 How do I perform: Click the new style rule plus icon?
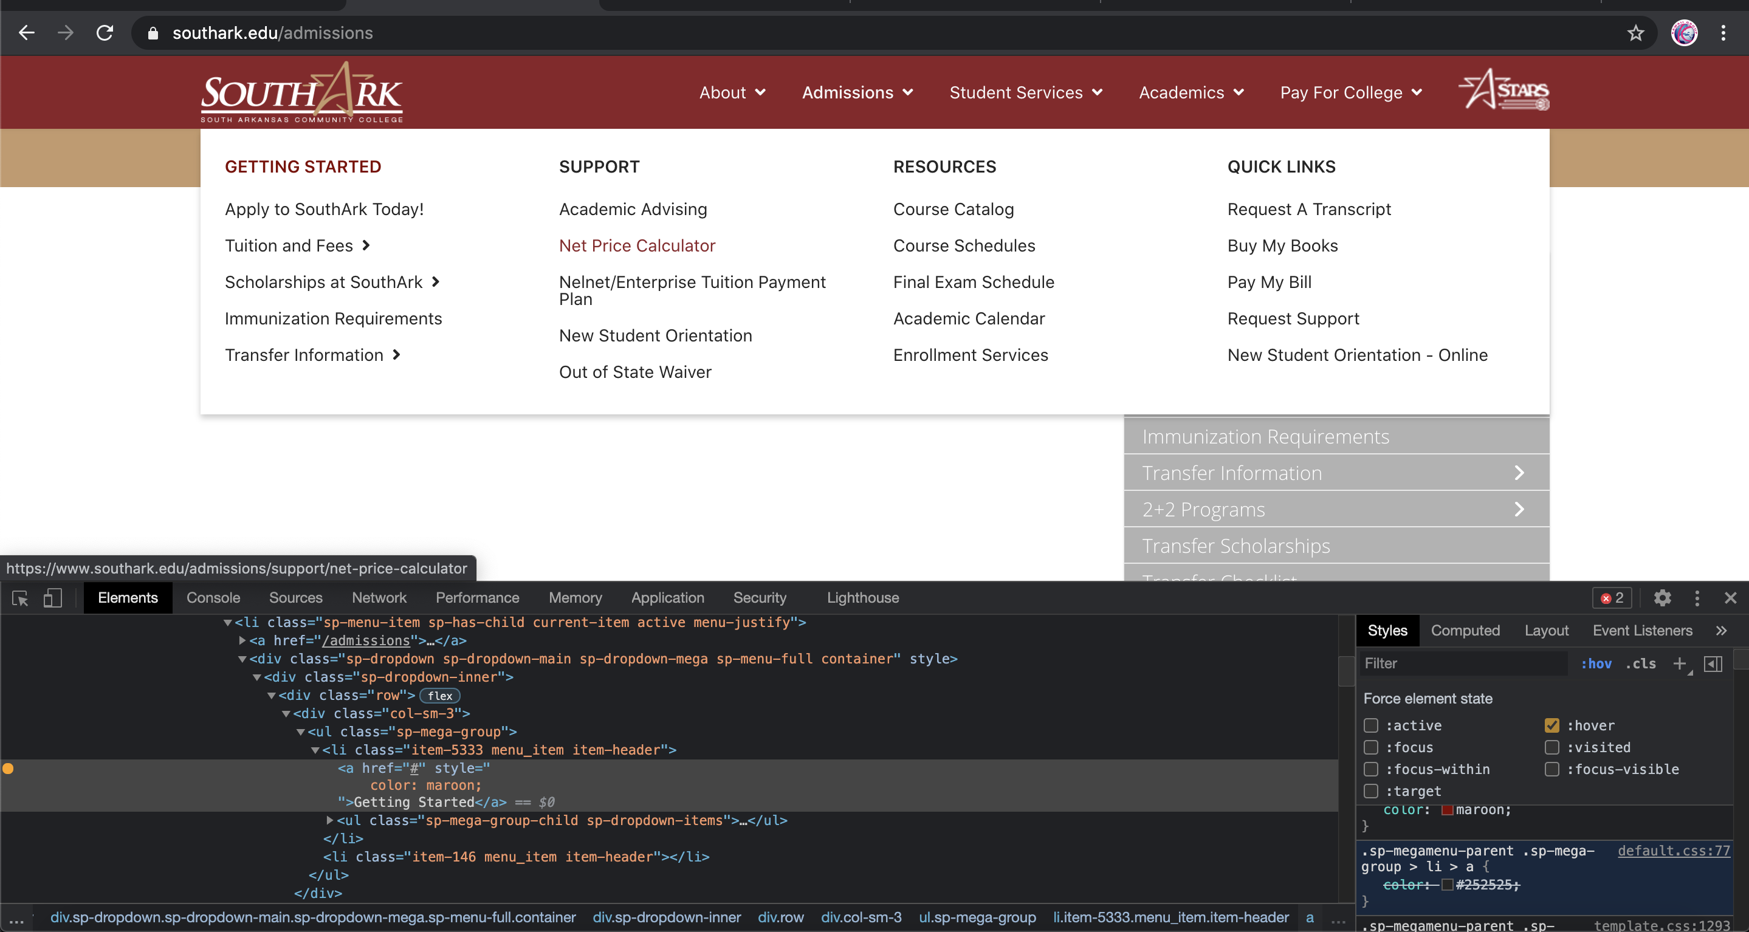pyautogui.click(x=1680, y=663)
